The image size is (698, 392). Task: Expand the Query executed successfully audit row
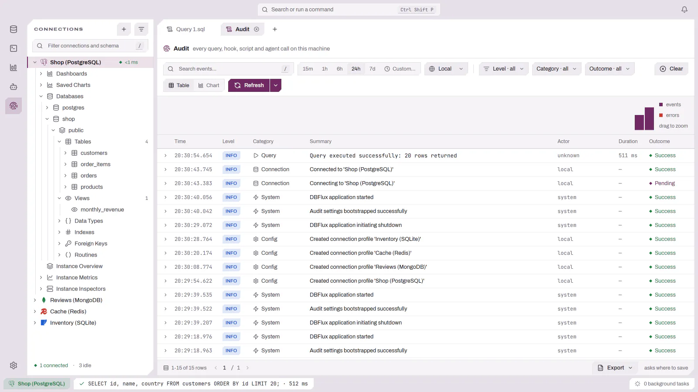165,155
